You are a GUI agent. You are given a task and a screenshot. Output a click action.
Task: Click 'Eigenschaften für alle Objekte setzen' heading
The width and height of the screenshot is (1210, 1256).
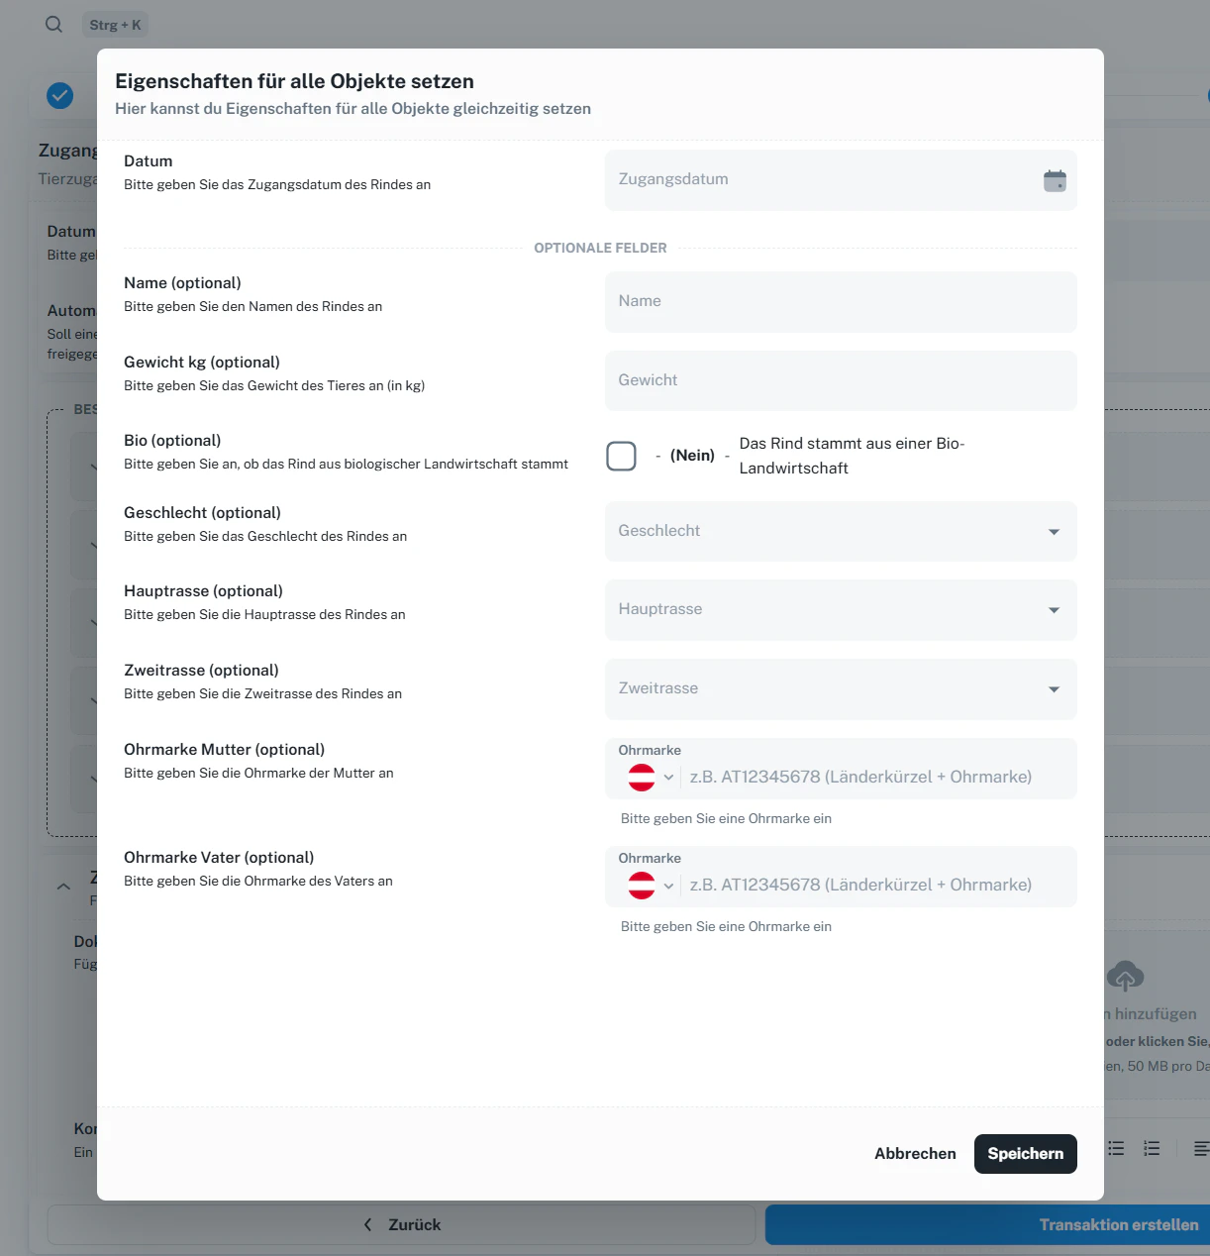click(294, 81)
